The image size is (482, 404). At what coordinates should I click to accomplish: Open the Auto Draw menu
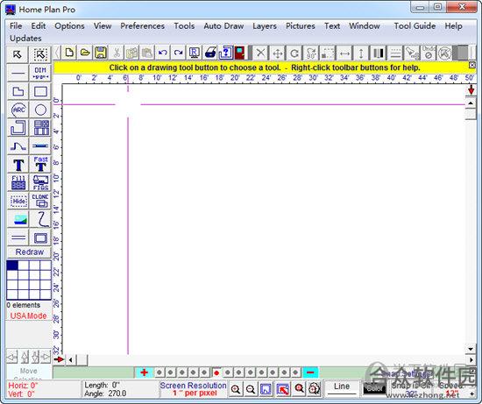223,26
